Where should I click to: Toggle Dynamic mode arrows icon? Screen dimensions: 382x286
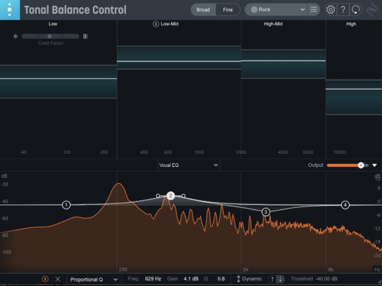coord(238,279)
